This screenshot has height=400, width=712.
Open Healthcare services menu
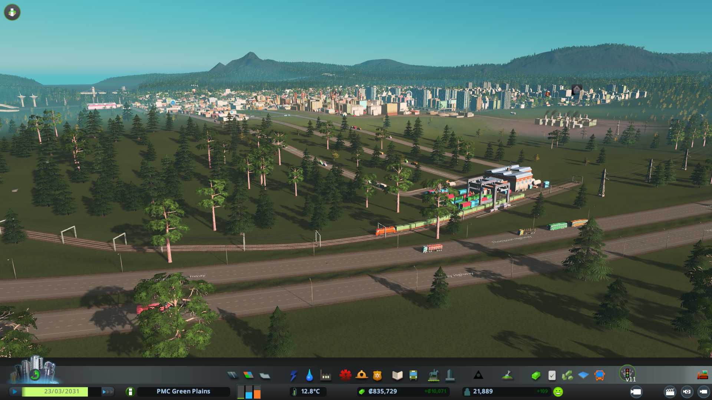tap(345, 376)
